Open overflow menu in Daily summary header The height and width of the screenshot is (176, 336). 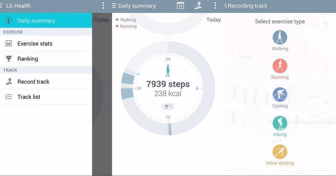[215, 6]
